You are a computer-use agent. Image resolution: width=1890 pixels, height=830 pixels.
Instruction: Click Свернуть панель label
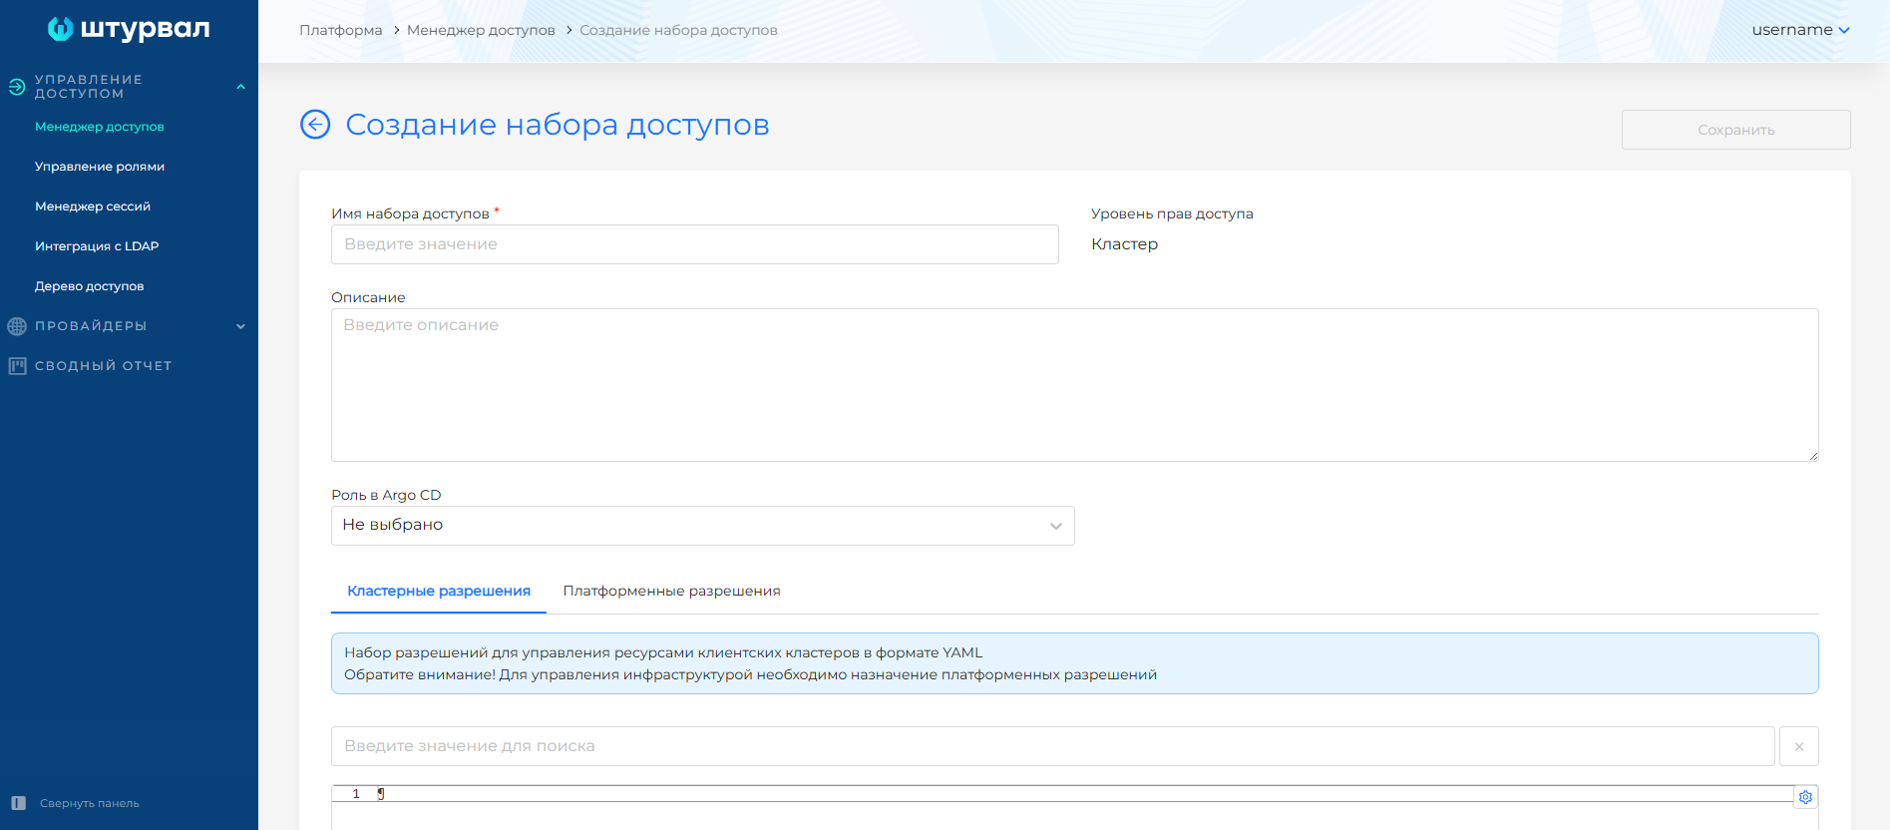click(90, 803)
